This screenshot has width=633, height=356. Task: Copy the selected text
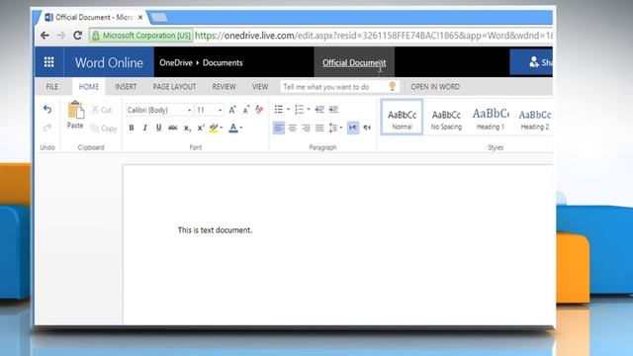coord(103,129)
